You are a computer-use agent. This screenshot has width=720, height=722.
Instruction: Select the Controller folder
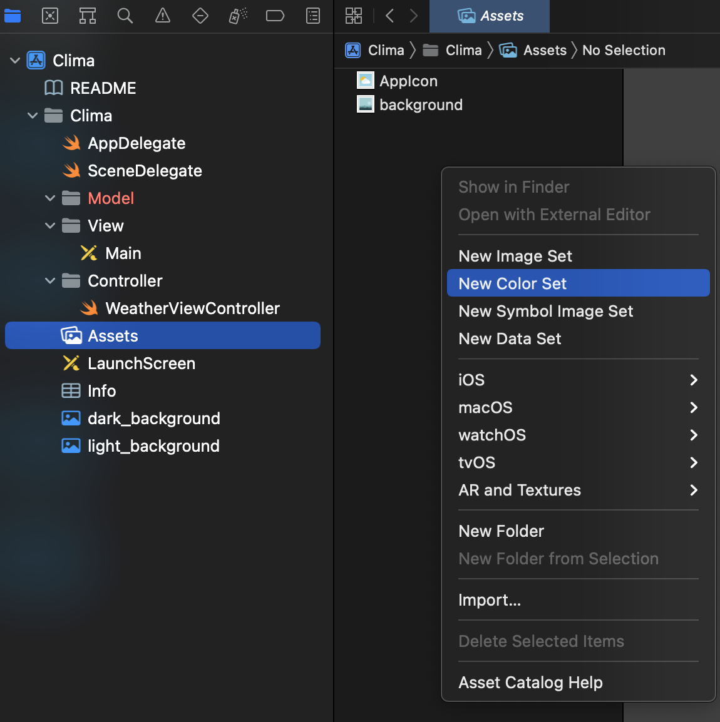coord(125,281)
